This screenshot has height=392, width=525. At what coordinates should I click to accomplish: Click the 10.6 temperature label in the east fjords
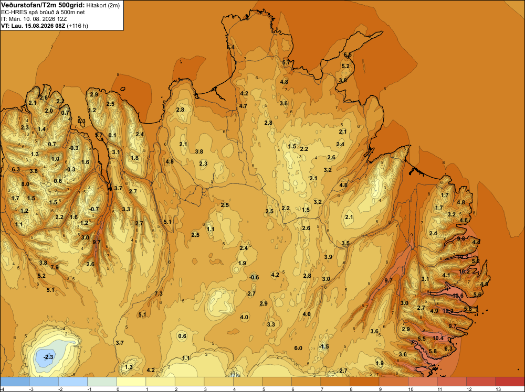pyautogui.click(x=458, y=296)
